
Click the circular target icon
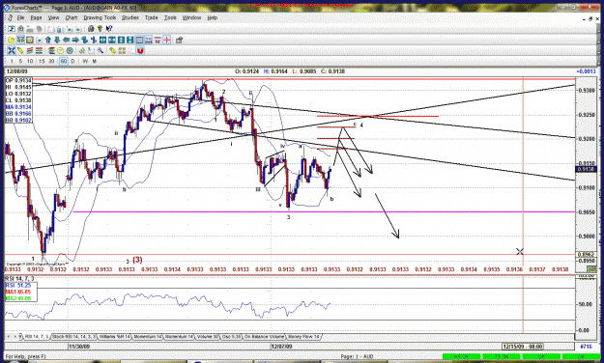point(70,50)
